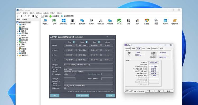
Task: Click Start Benchmark button
Action: point(82,95)
